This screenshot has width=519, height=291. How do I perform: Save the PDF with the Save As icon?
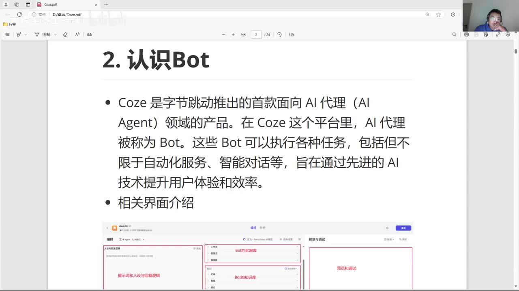point(486,34)
